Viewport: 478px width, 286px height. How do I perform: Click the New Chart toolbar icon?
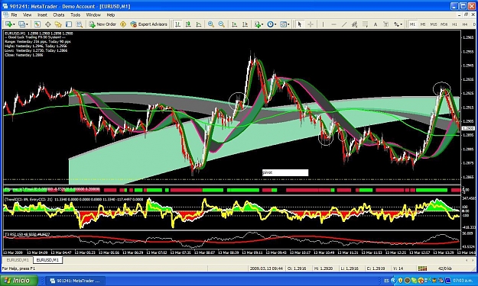pyautogui.click(x=8, y=24)
